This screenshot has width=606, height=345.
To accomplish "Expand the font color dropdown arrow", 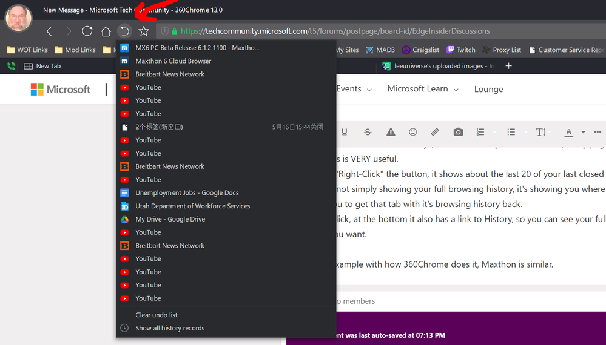I will coord(583,132).
